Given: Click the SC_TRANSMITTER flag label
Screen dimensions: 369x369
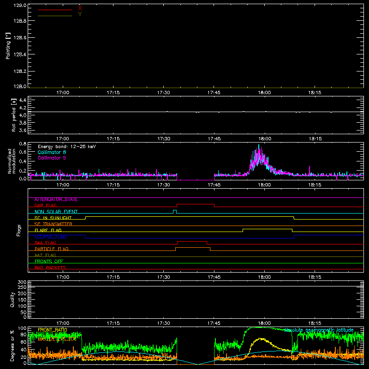Looking at the screenshot, I should click(x=53, y=224).
